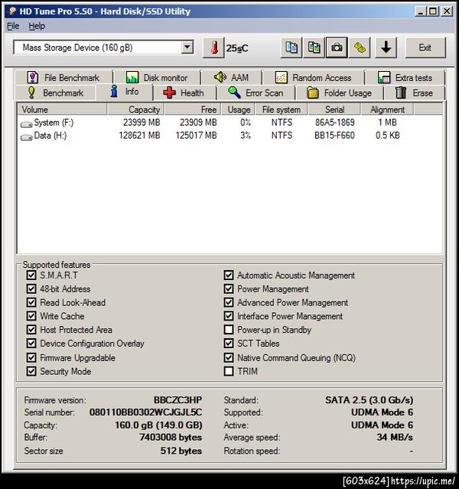This screenshot has width=459, height=489.
Task: Open the File Benchmark tab
Action: (63, 77)
